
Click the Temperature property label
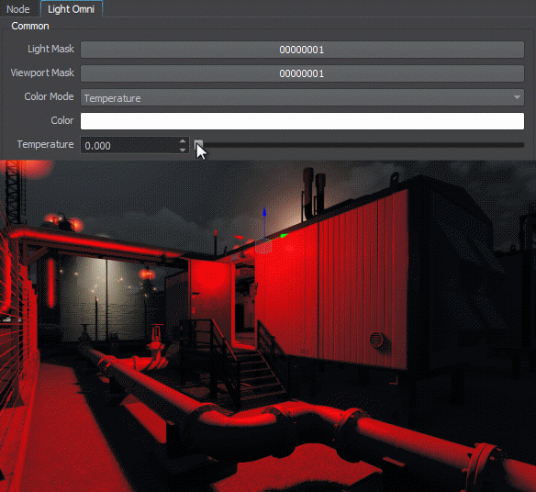point(46,144)
